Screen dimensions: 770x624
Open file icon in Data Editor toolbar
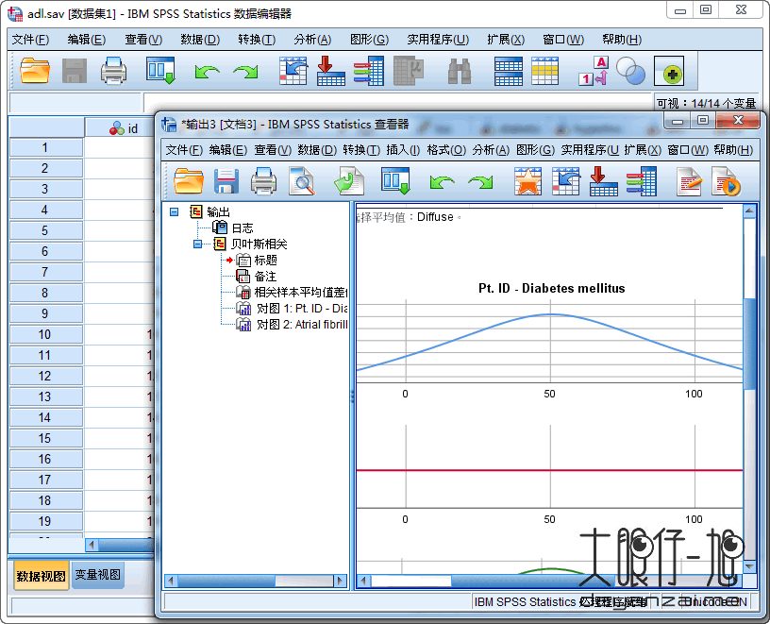(x=34, y=71)
